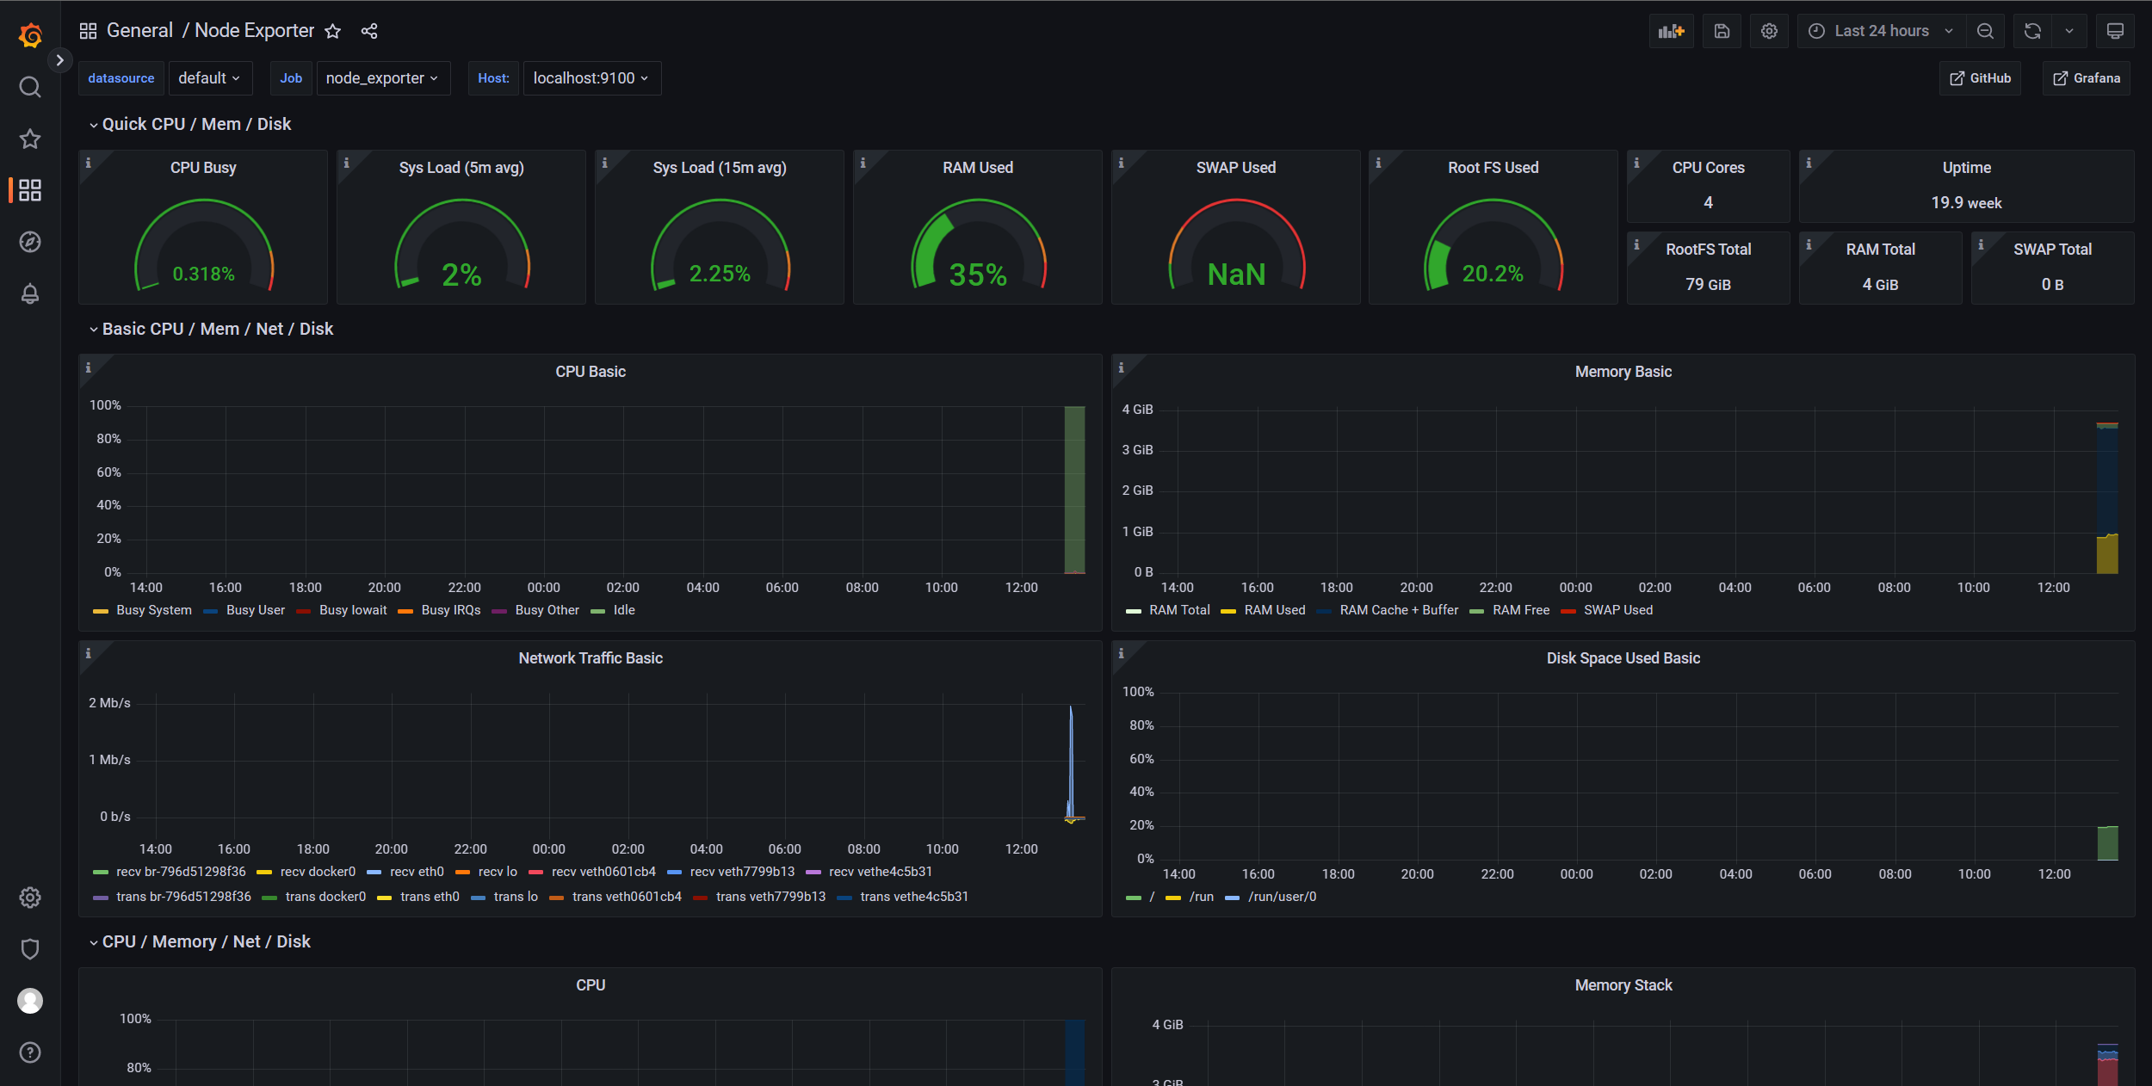This screenshot has height=1086, width=2152.
Task: Share the dashboard using the share icon
Action: 369,32
